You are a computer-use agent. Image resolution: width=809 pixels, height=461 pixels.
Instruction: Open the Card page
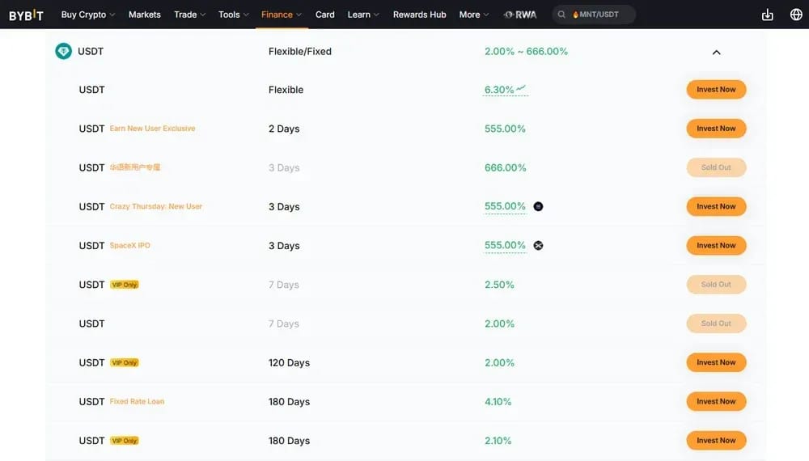tap(325, 15)
